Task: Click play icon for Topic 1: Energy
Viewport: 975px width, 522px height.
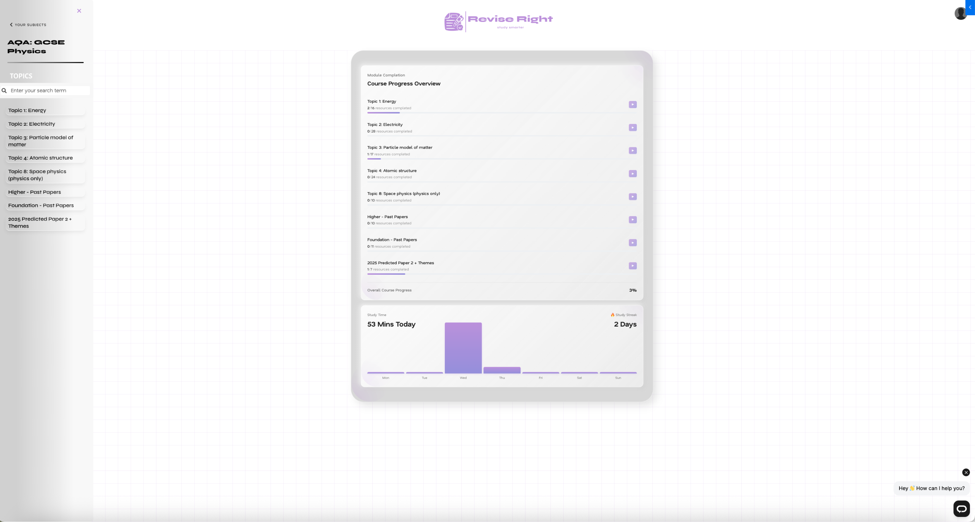Action: coord(632,105)
